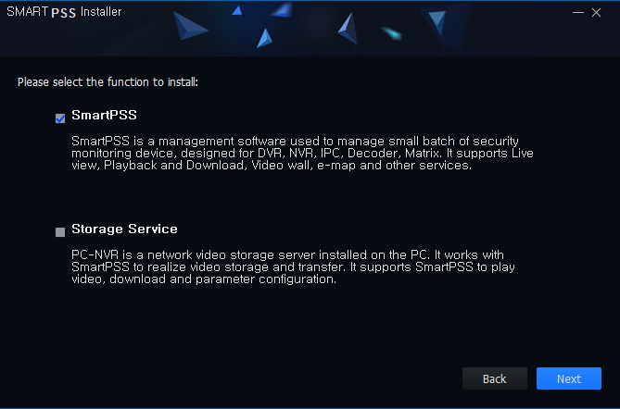
Task: Click the SMART PSS Installer title text
Action: click(x=64, y=12)
